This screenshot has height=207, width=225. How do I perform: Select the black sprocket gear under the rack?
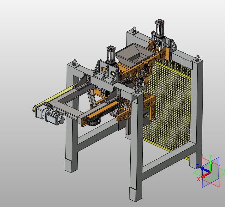coord(94,122)
